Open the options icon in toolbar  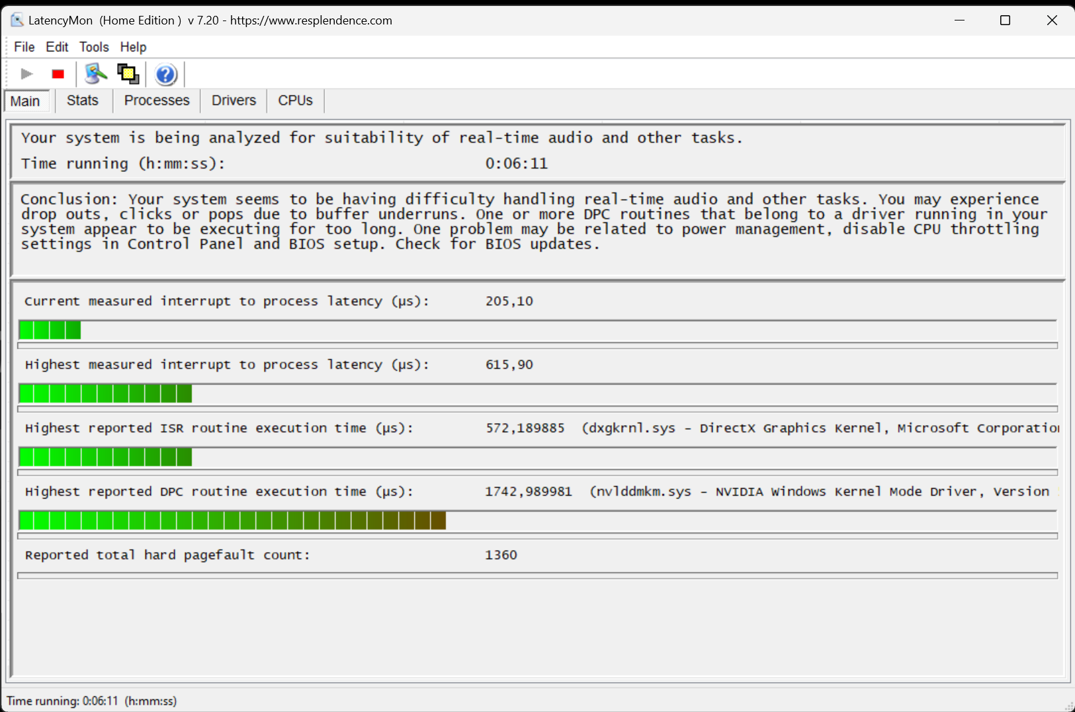pyautogui.click(x=95, y=74)
